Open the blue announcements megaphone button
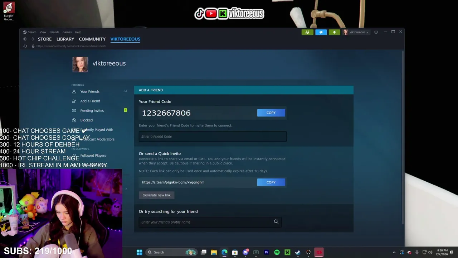 tap(321, 32)
